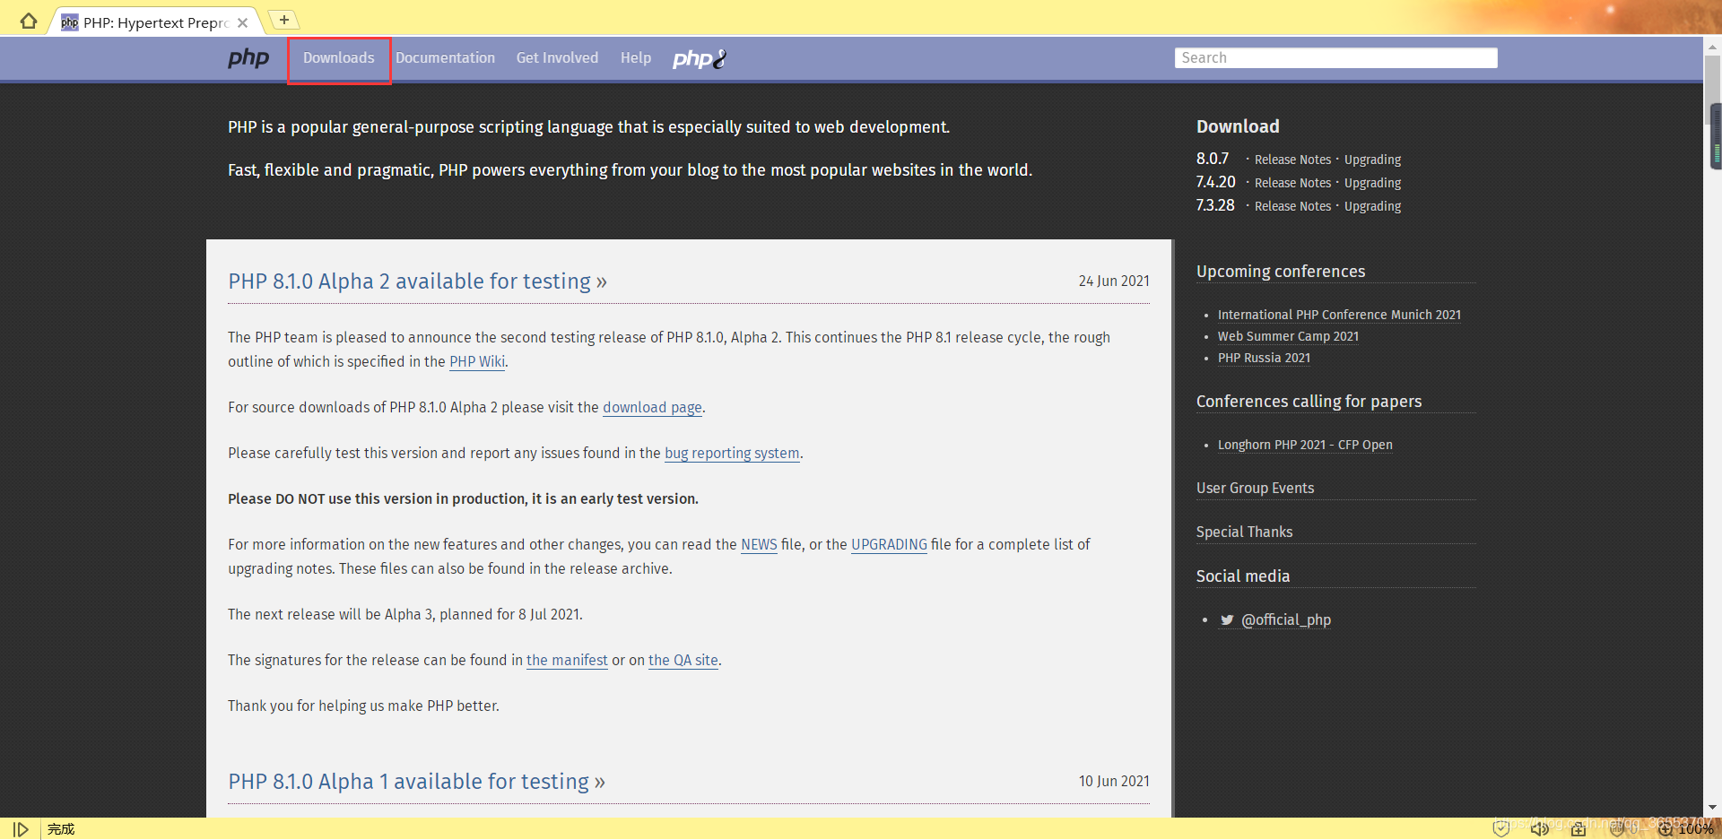Follow the download page link
Screen dimensions: 1722x840
(652, 408)
